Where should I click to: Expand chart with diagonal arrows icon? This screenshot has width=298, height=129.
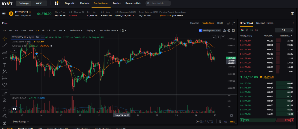(233, 23)
